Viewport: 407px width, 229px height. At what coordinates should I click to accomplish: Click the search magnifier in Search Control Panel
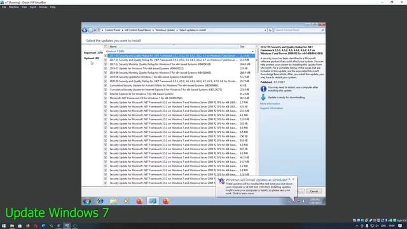[322, 30]
